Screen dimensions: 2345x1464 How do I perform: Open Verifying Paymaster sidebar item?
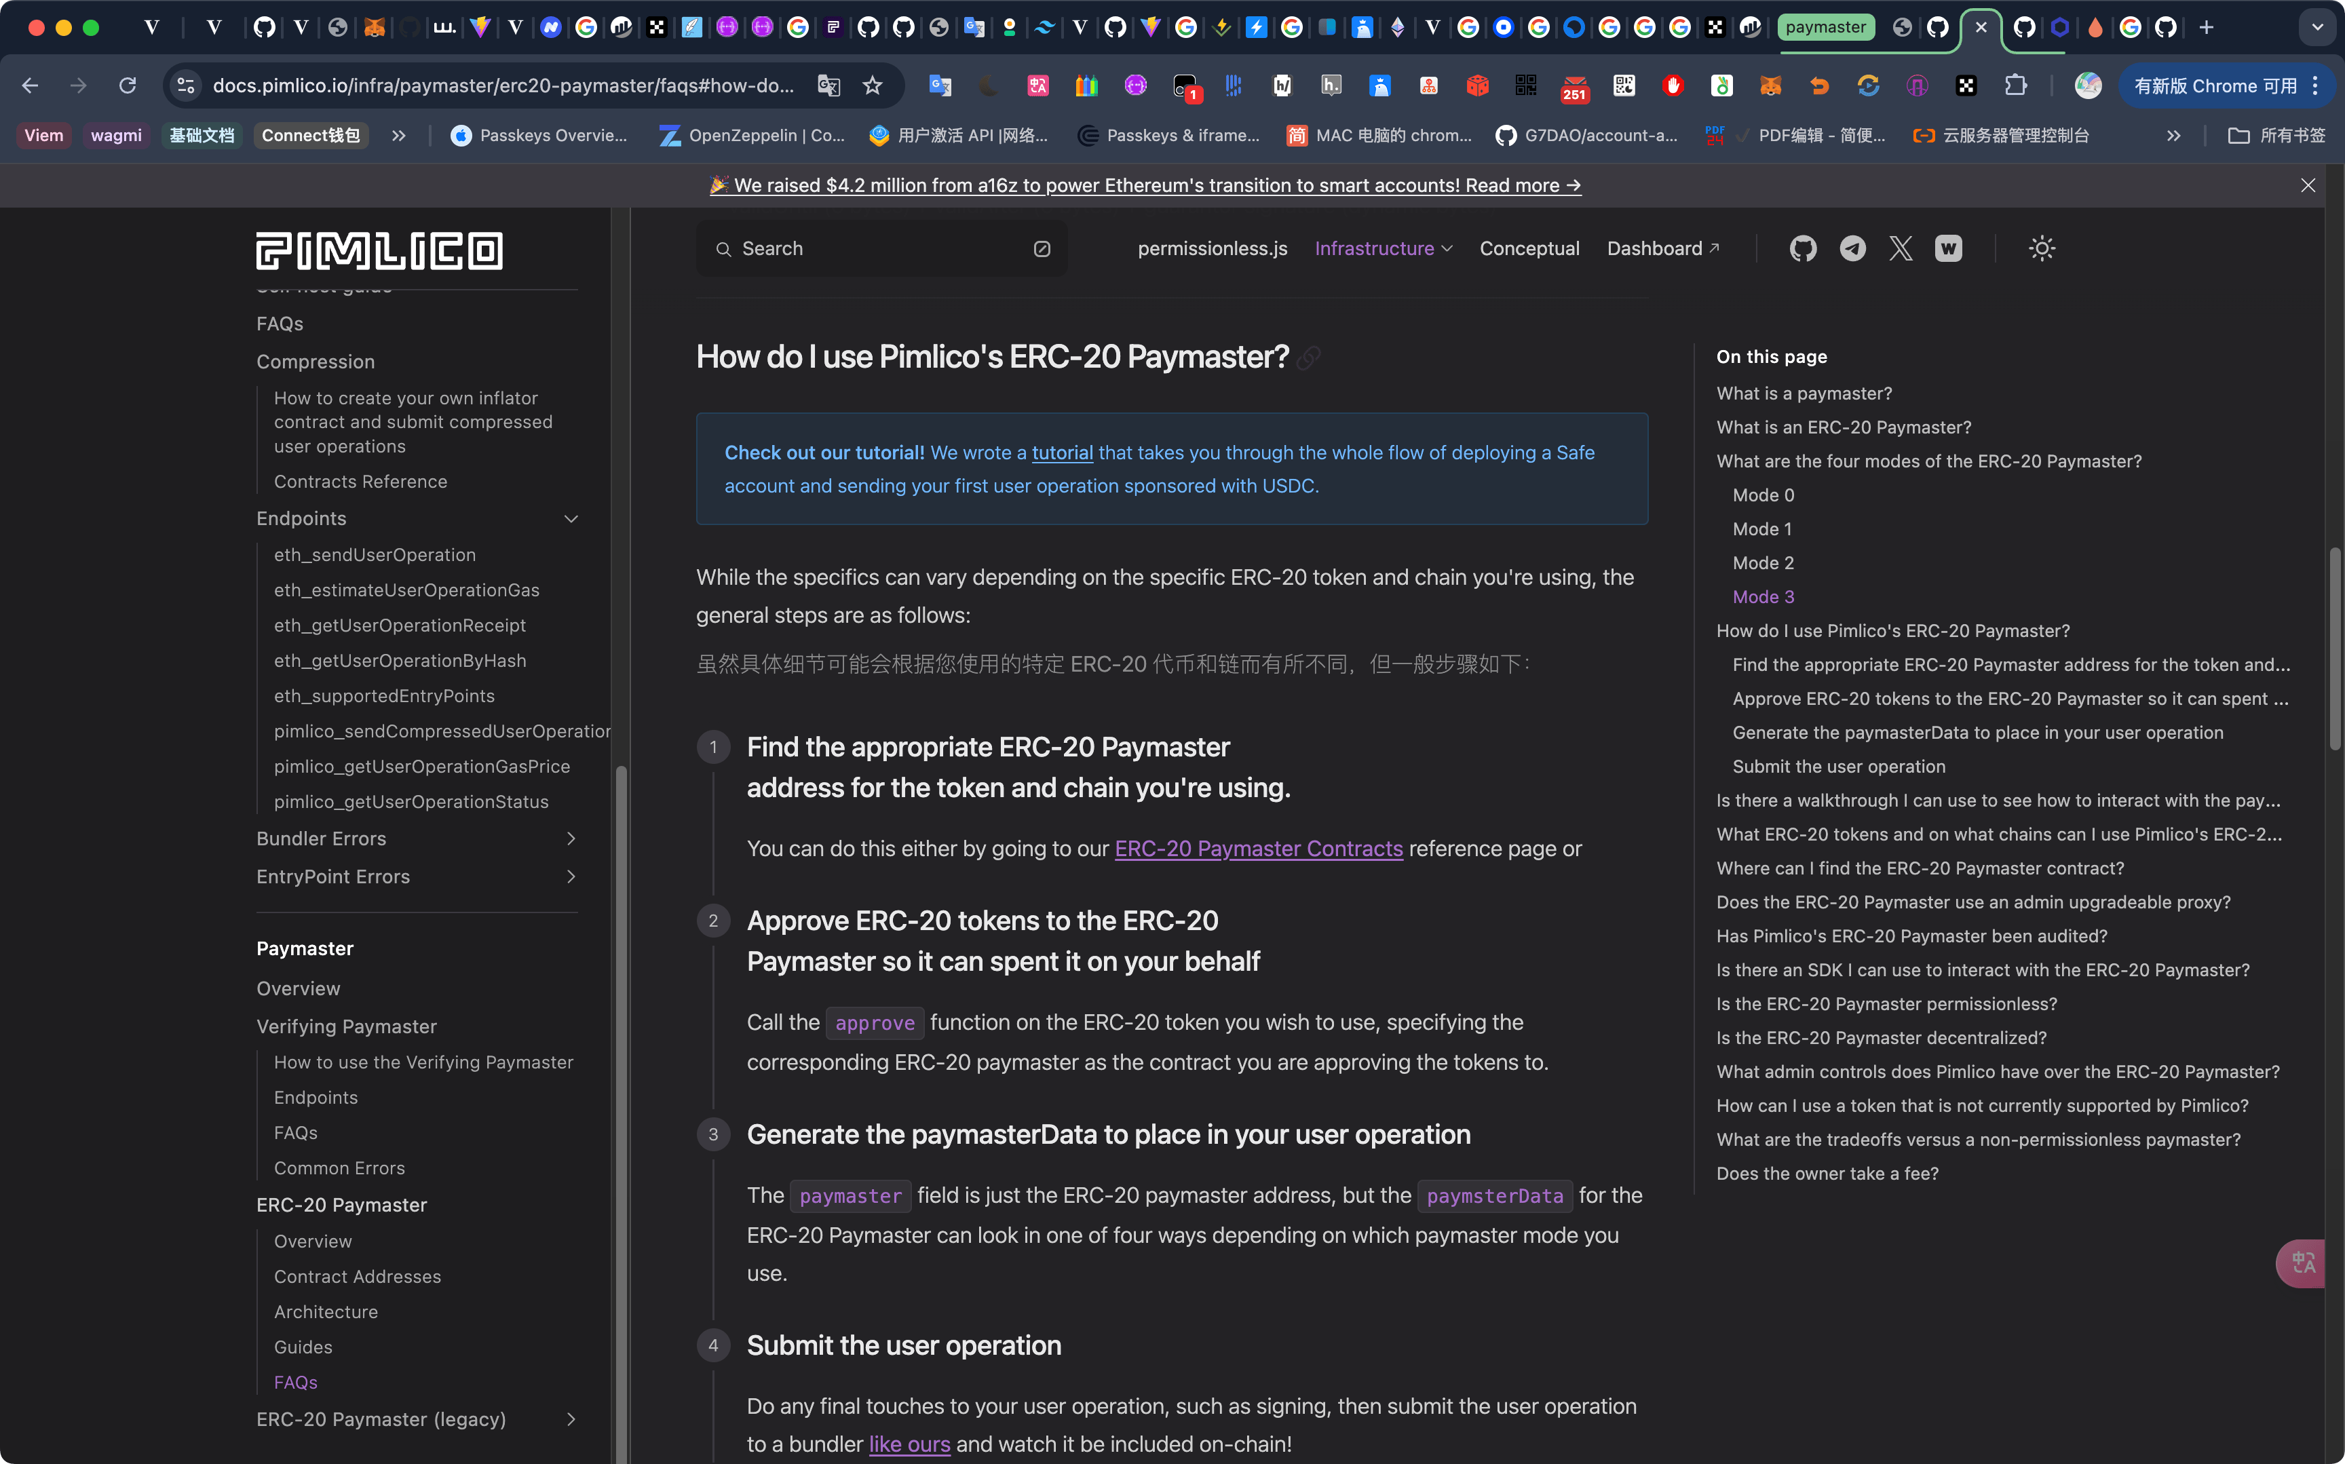coord(347,1026)
